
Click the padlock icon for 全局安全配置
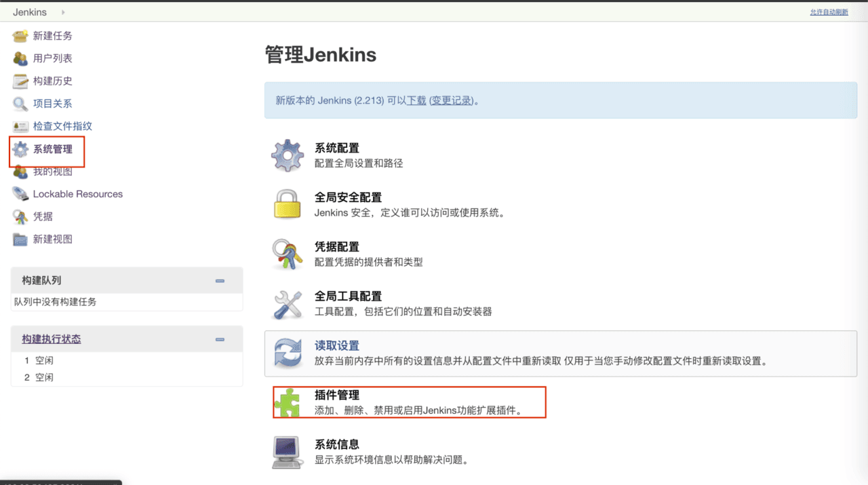click(288, 205)
